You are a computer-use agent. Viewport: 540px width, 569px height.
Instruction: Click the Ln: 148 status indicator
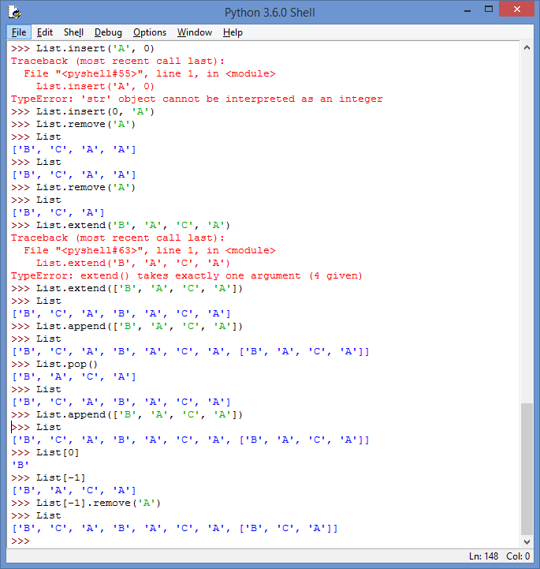click(483, 556)
